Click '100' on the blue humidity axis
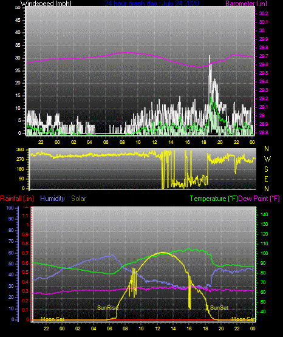The image size is (283, 337). pos(10,208)
